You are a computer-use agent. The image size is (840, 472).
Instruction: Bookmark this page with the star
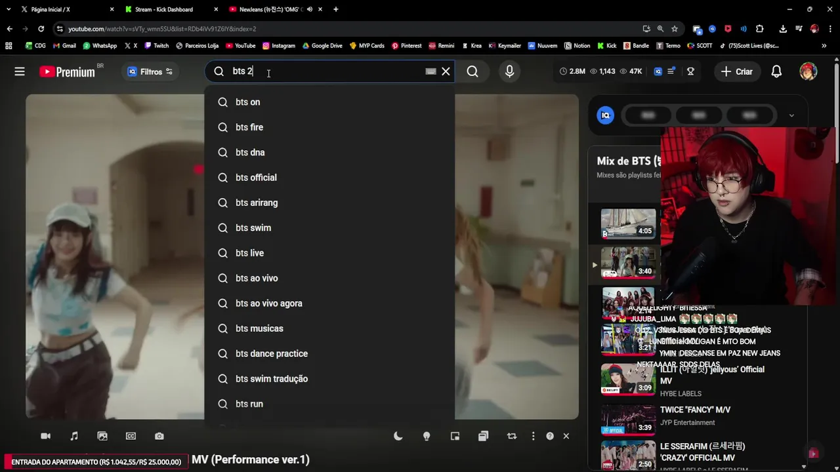tap(675, 29)
